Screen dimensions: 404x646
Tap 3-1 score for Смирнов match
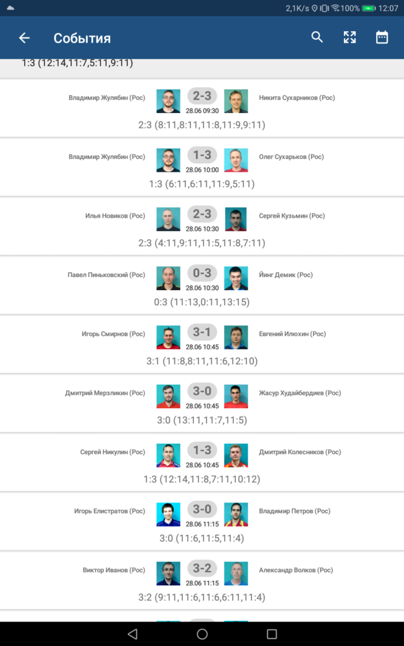(x=202, y=331)
